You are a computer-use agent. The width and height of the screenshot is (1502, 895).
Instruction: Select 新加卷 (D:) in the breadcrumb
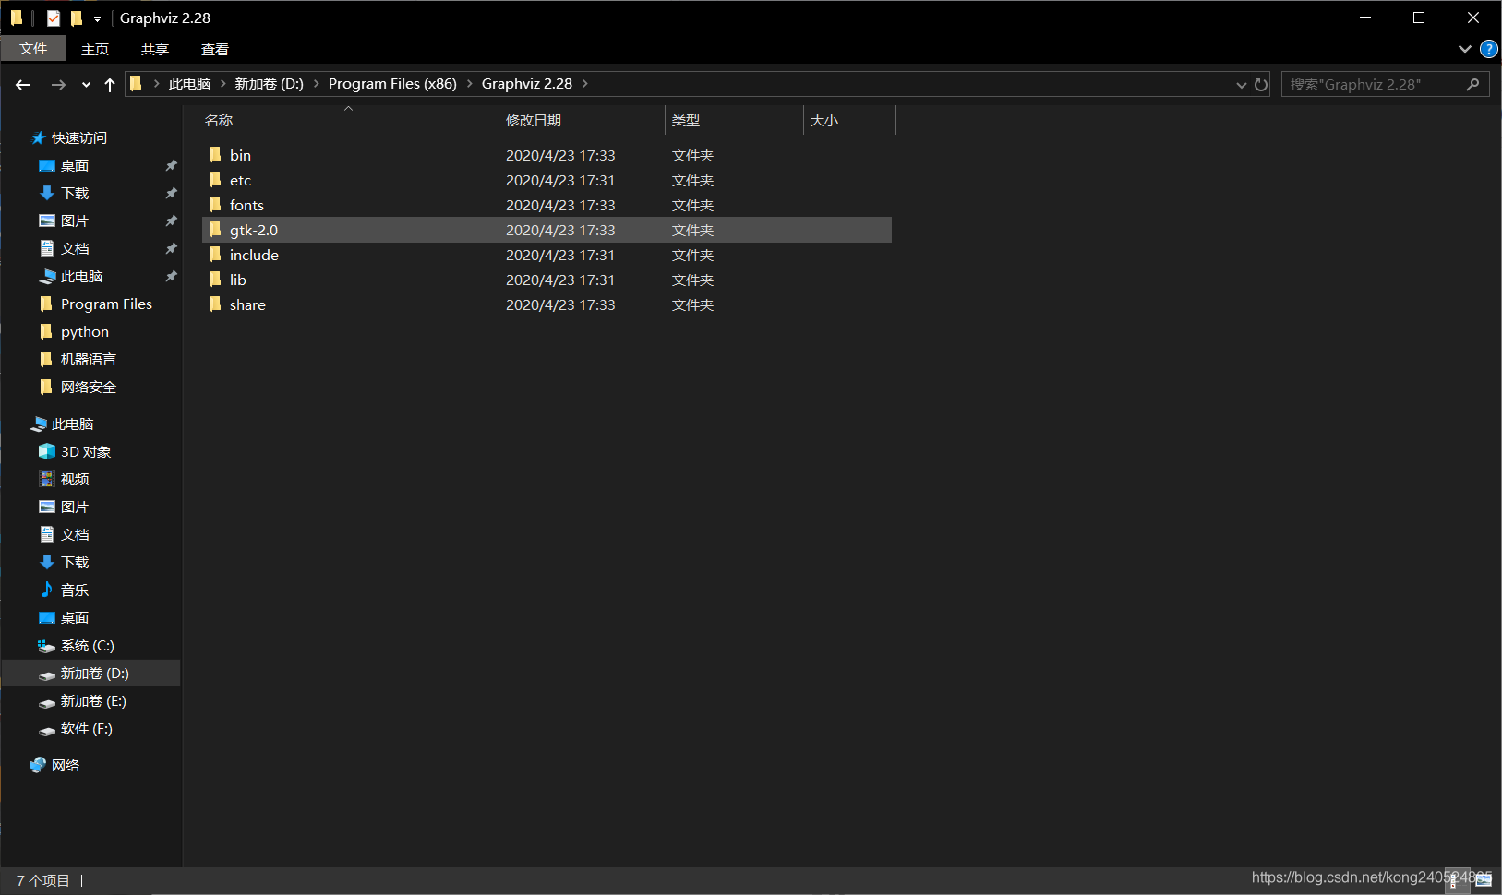tap(269, 84)
